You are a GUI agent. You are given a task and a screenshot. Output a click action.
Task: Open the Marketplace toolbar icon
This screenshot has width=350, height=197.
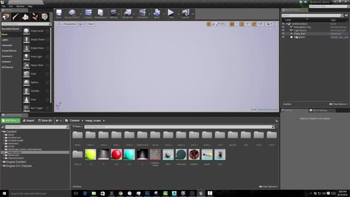point(101,14)
